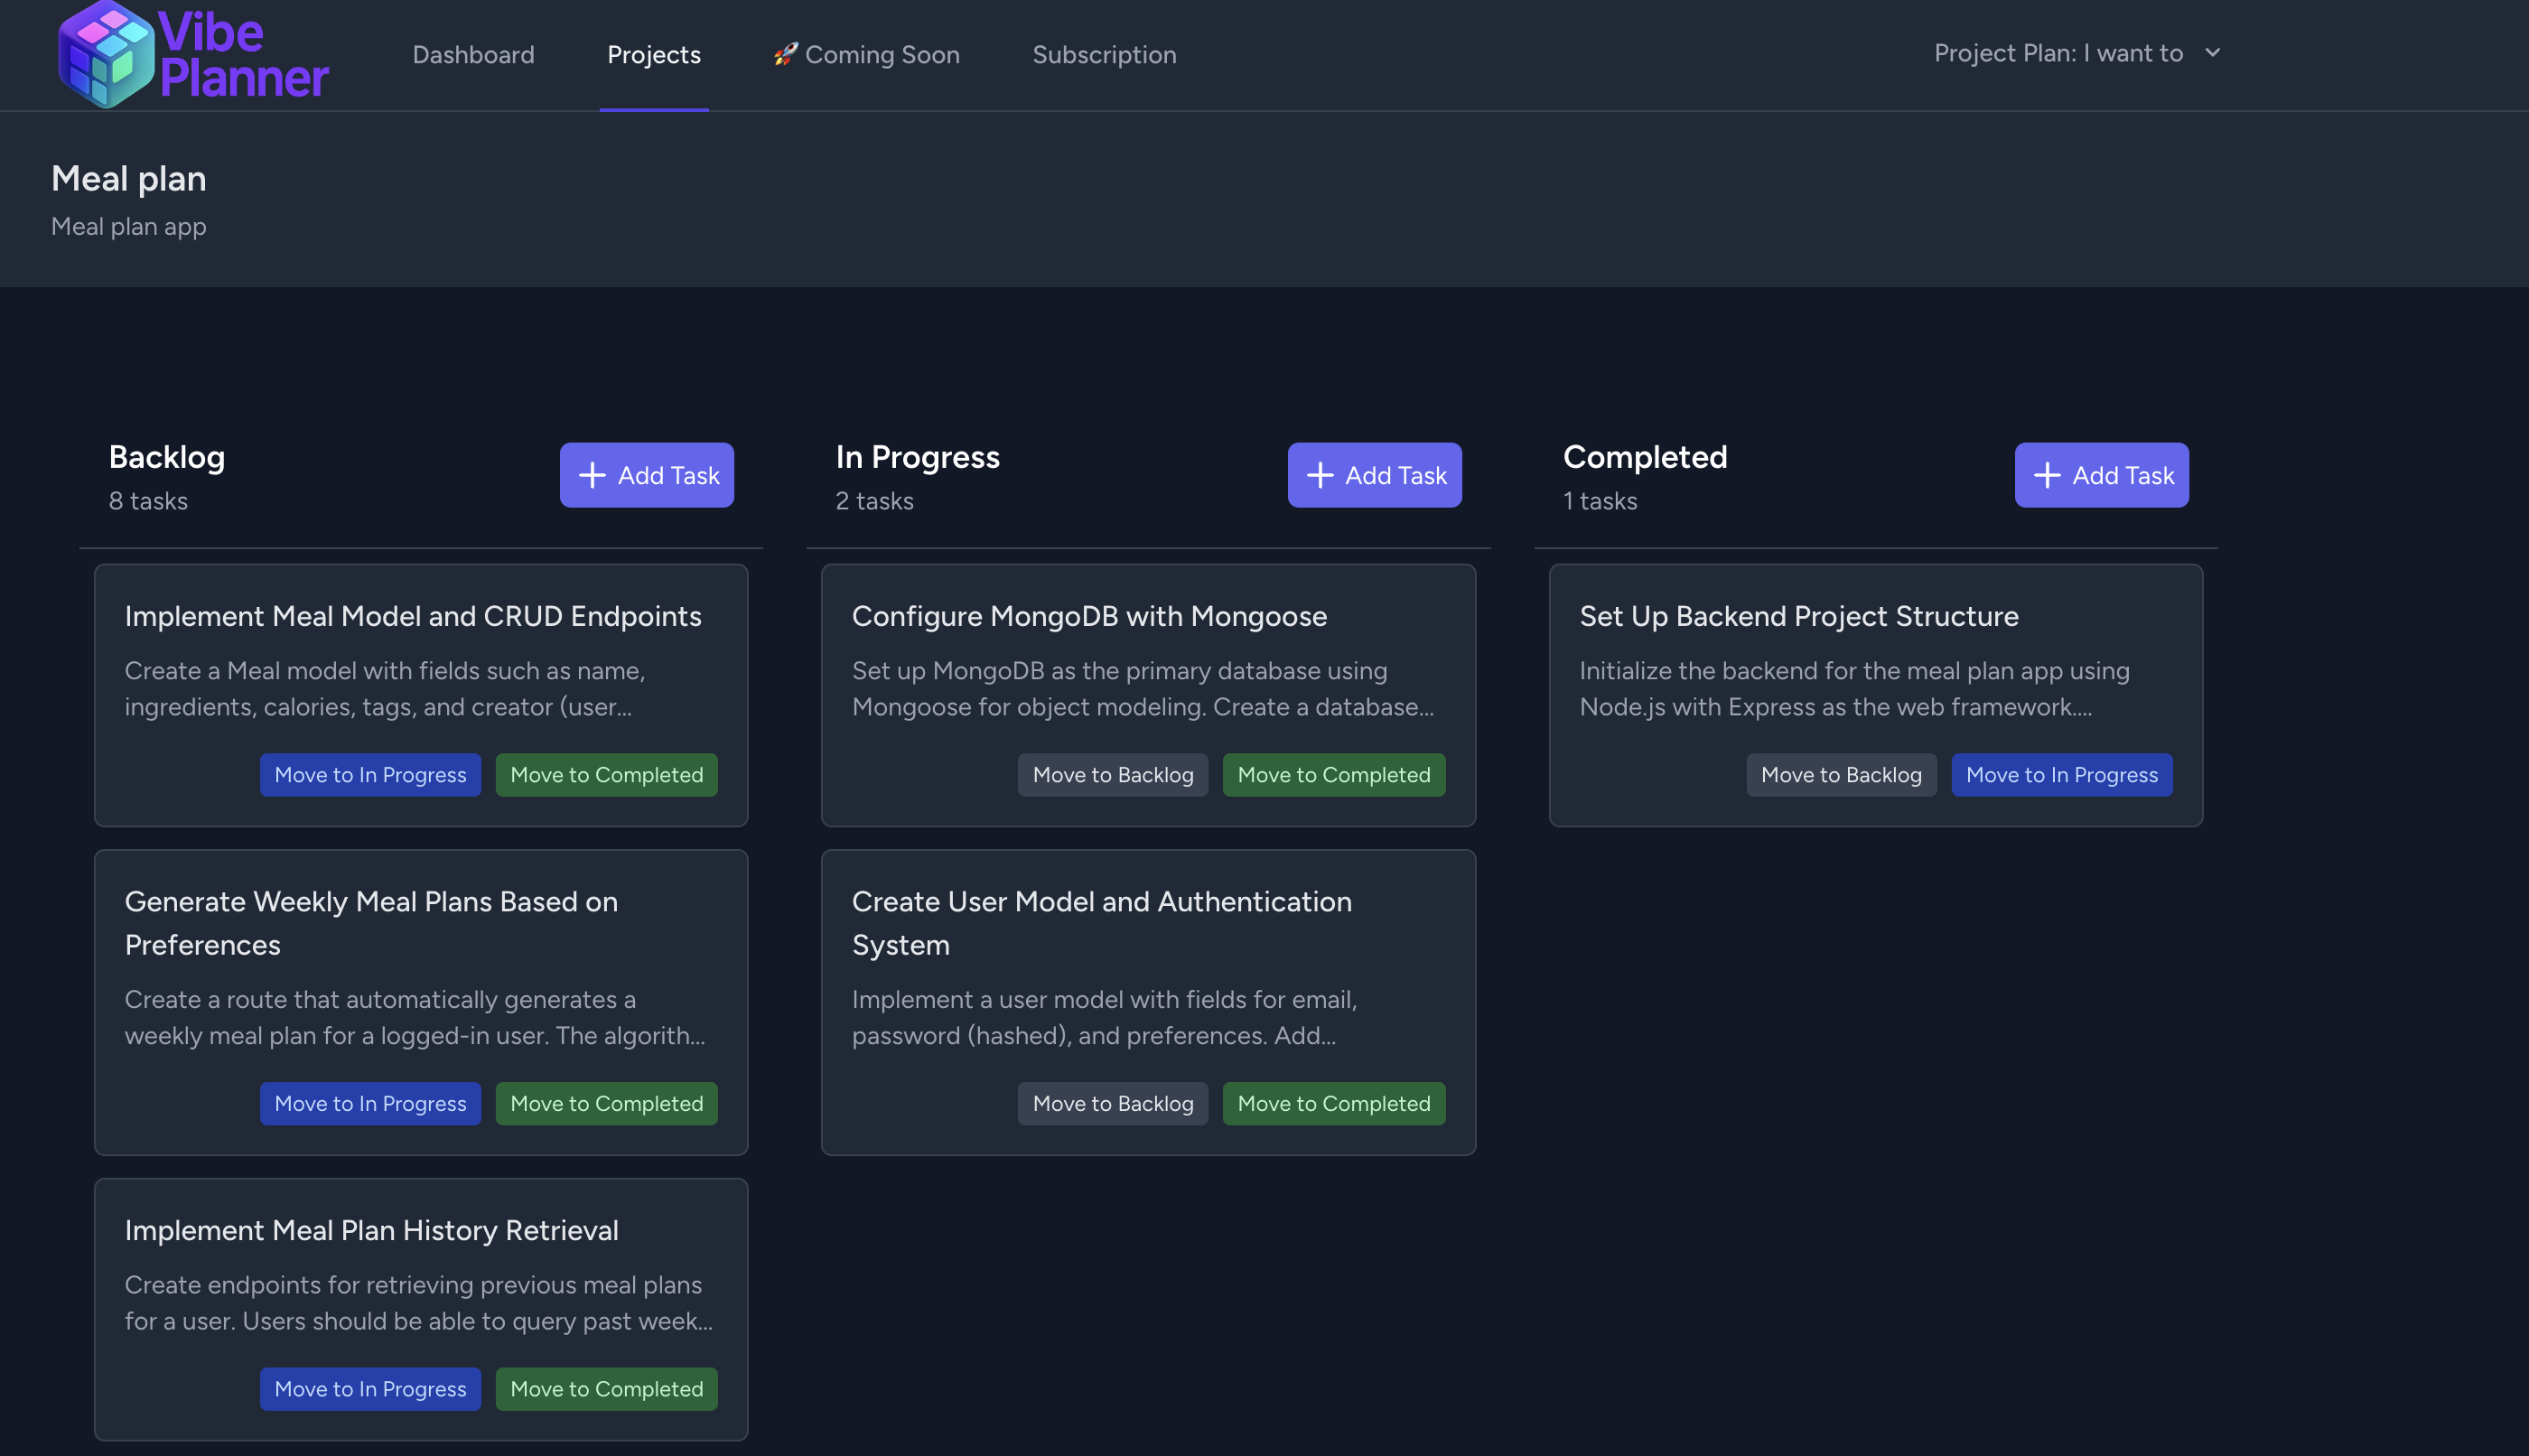The height and width of the screenshot is (1456, 2529).
Task: Select the Projects tab
Action: pyautogui.click(x=653, y=55)
